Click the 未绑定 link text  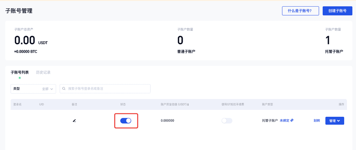point(285,121)
